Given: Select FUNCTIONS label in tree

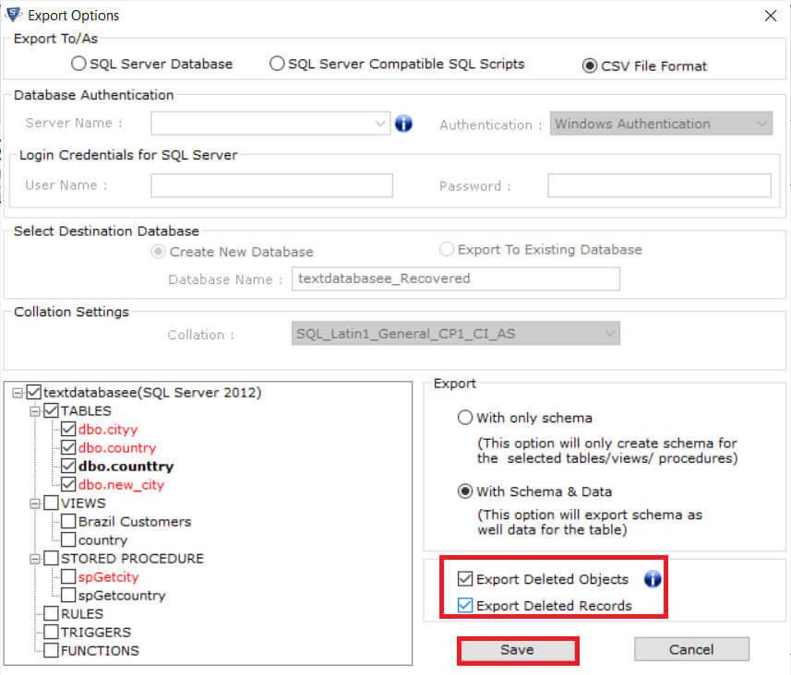Looking at the screenshot, I should point(100,651).
